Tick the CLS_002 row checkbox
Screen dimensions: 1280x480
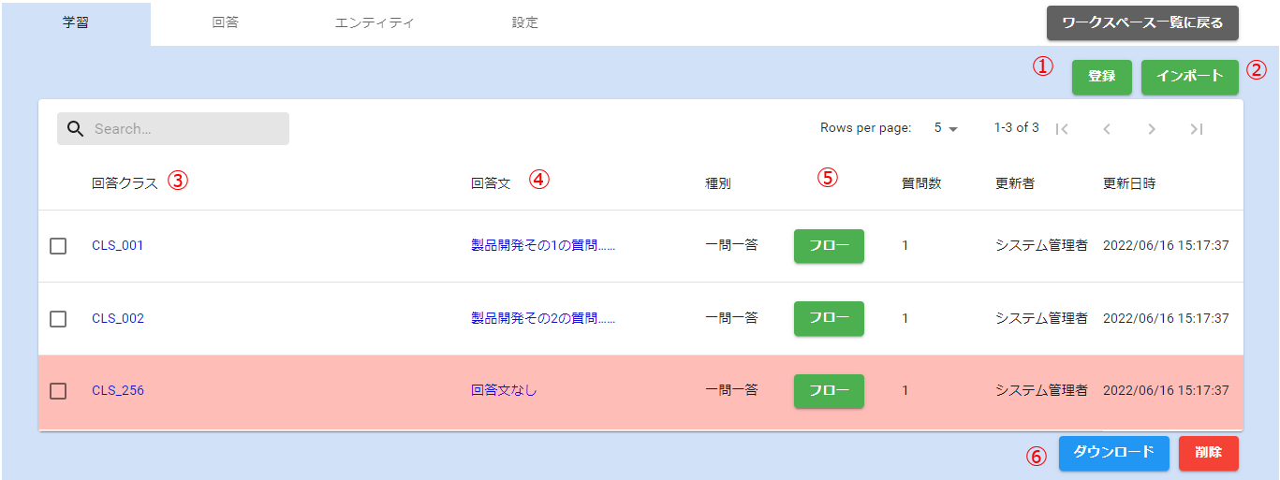(58, 319)
